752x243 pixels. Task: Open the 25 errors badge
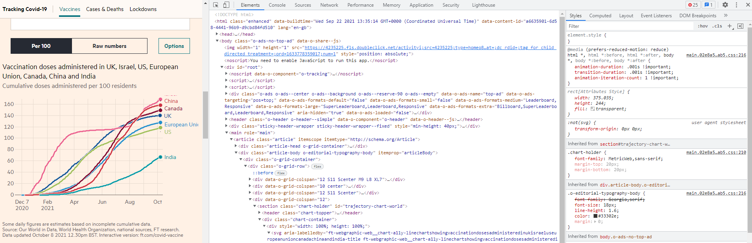(x=693, y=5)
